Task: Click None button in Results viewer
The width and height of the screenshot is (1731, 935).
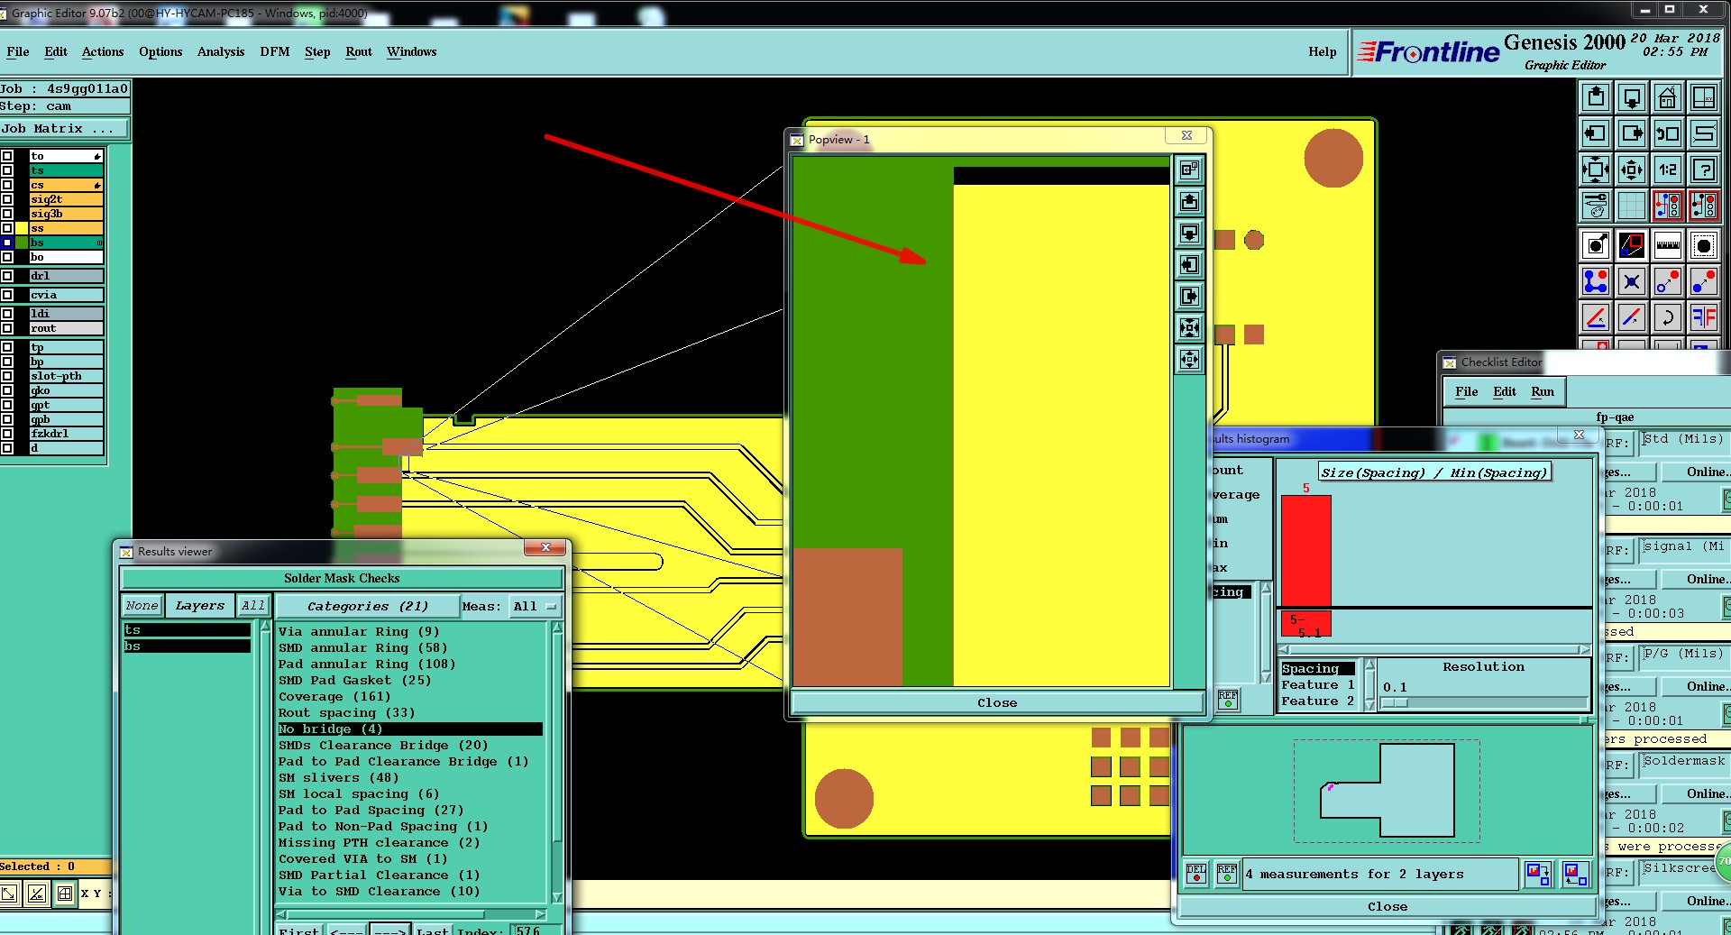Action: 142,606
